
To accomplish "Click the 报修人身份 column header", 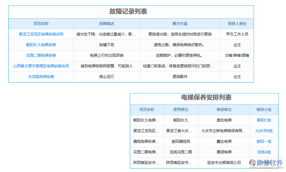I will tap(237, 24).
